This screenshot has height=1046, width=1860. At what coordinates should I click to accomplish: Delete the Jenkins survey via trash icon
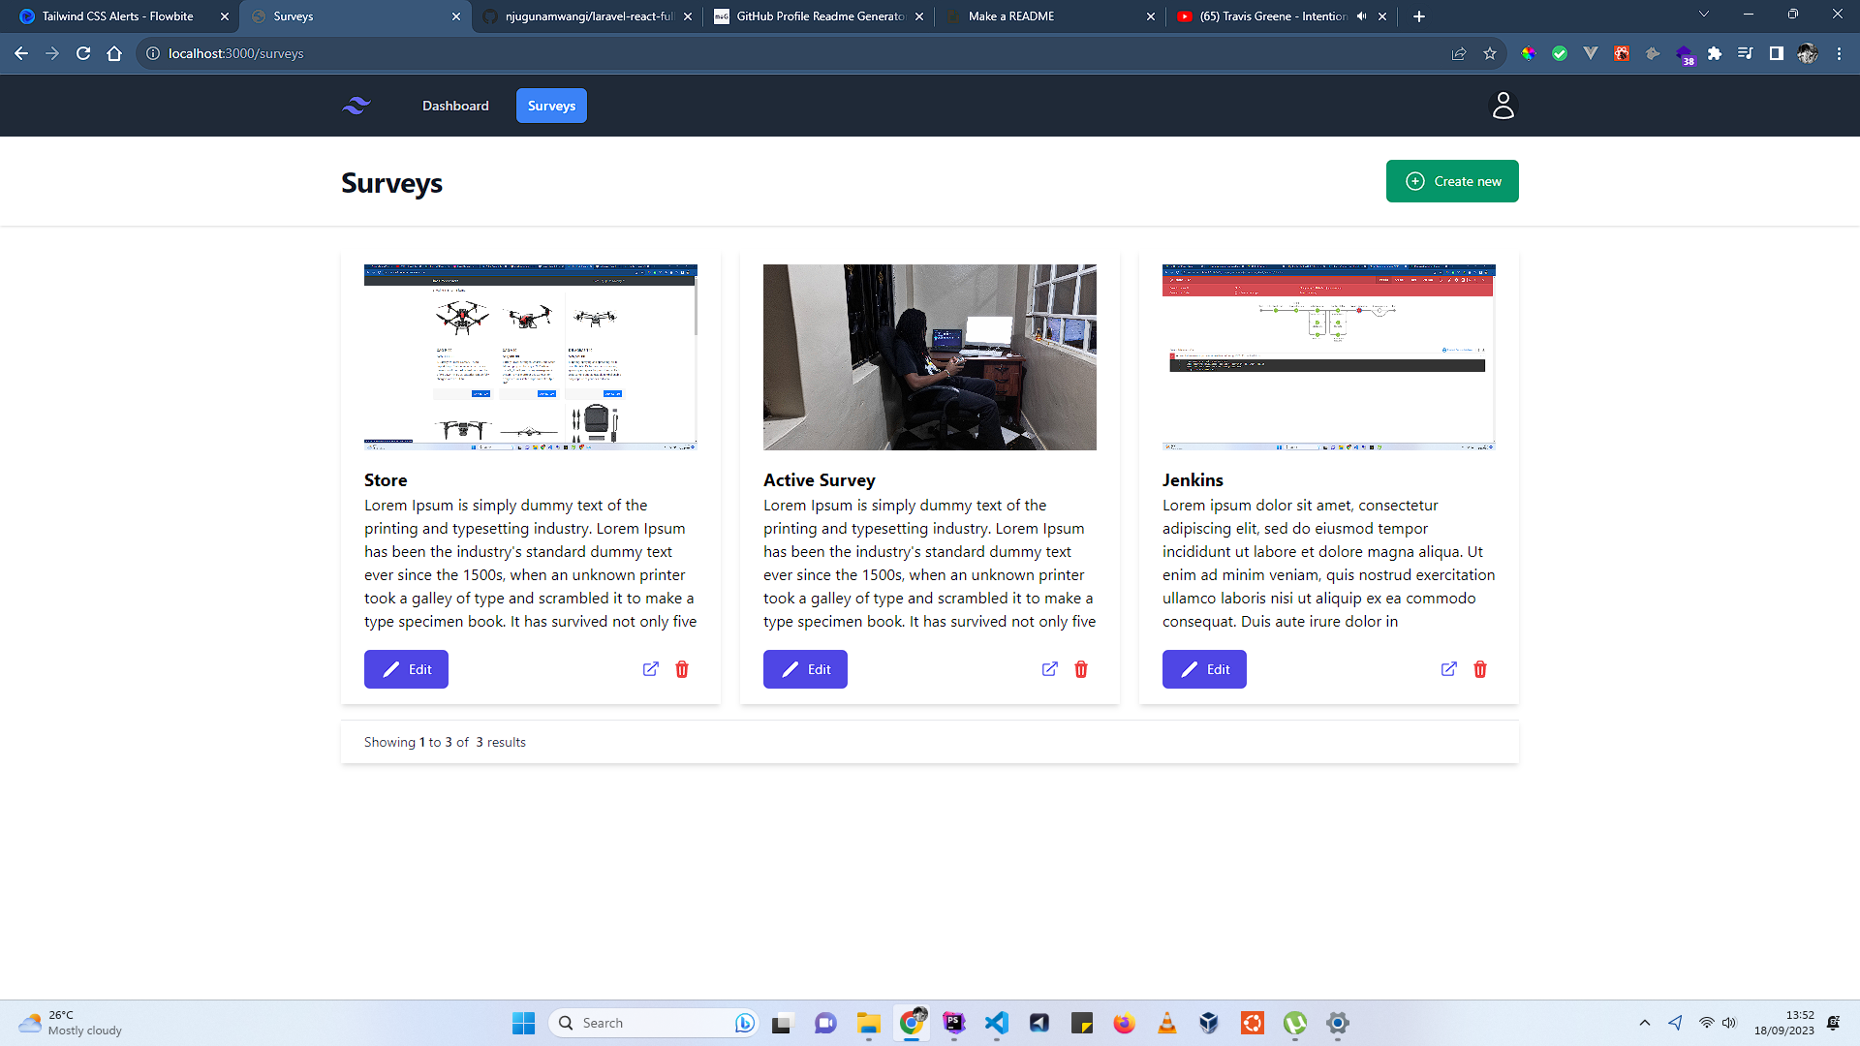(1480, 669)
